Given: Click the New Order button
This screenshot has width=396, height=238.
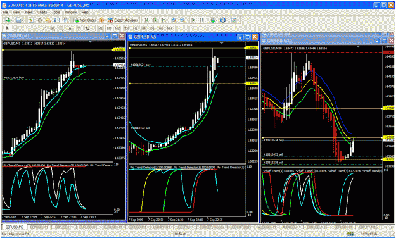Looking at the screenshot, I should [x=85, y=20].
